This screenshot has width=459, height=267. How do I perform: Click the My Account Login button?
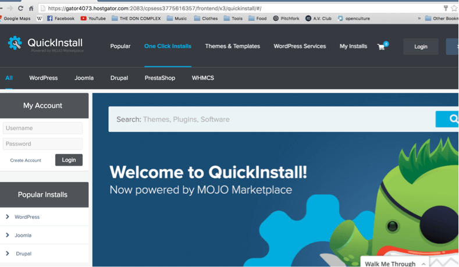pos(69,160)
